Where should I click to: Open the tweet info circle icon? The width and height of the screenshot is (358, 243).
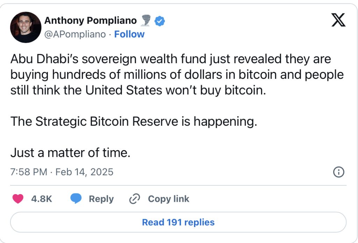339,172
